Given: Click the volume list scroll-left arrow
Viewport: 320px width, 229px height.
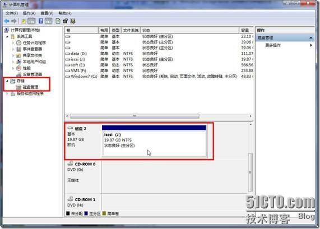Looking at the screenshot, I should 67,116.
